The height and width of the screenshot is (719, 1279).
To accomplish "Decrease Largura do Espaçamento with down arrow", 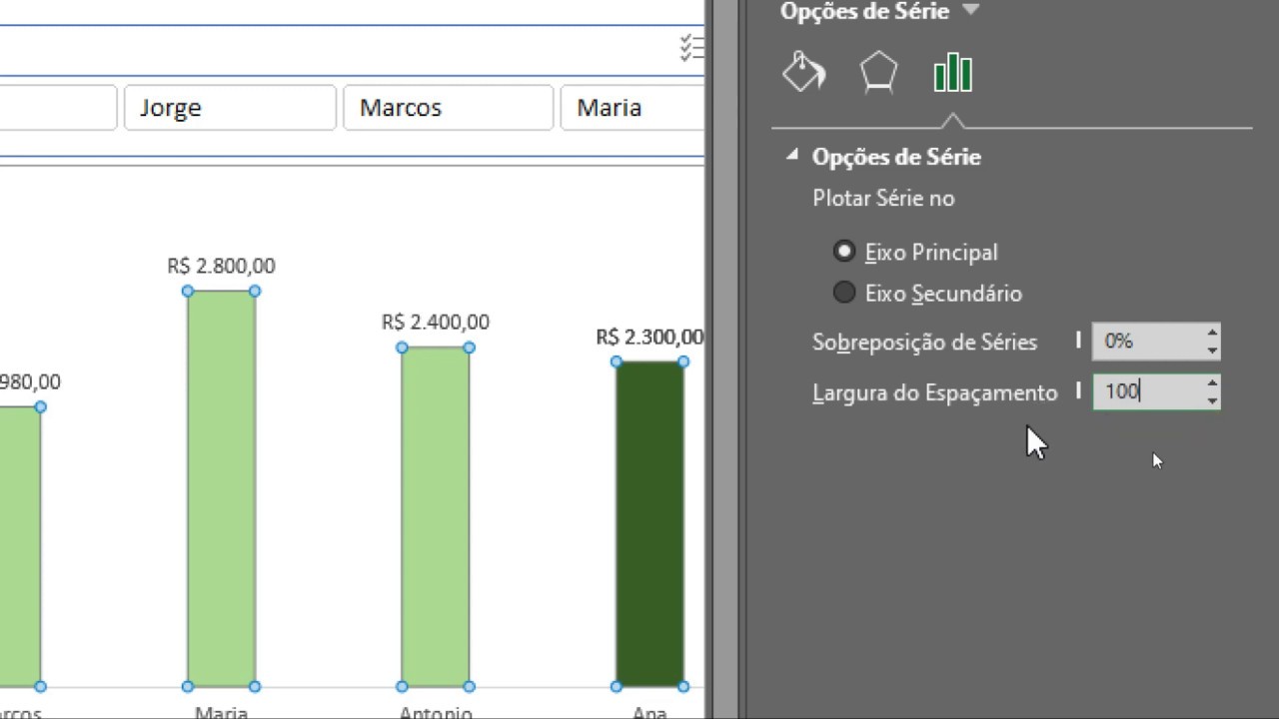I will point(1212,399).
